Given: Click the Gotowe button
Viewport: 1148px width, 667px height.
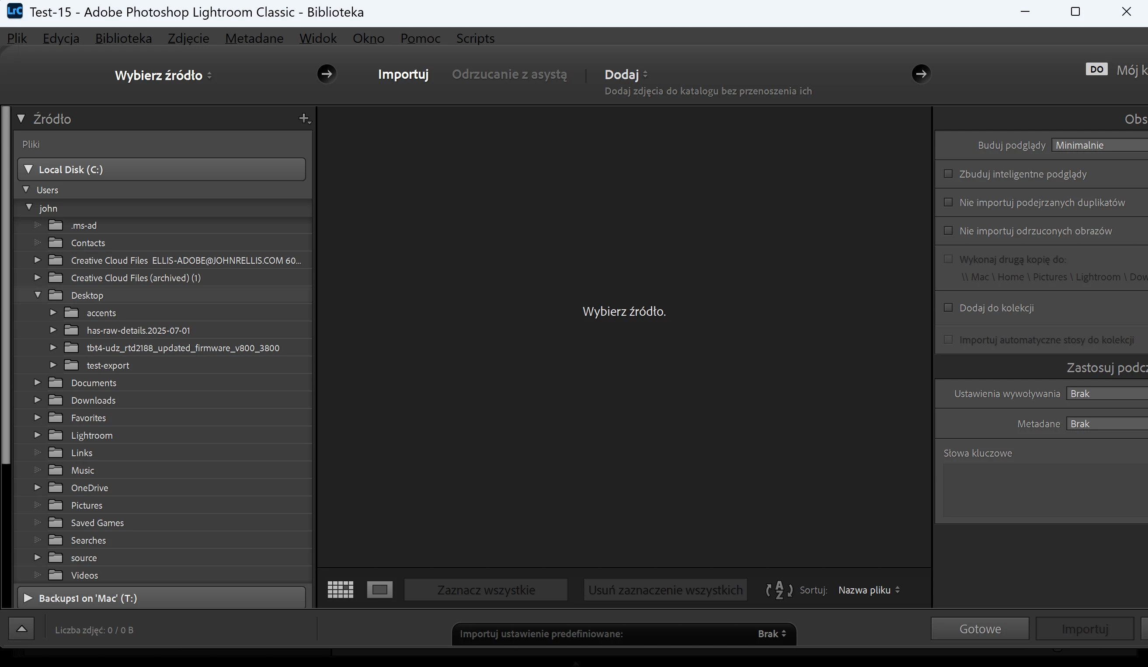Looking at the screenshot, I should 979,629.
